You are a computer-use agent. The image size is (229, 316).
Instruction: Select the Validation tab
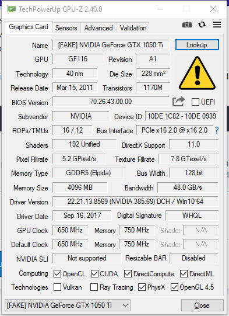[x=133, y=28]
